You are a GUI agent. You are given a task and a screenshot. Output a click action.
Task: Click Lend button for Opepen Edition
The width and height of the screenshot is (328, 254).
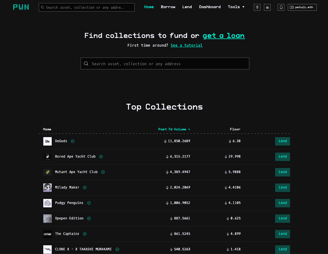282,219
